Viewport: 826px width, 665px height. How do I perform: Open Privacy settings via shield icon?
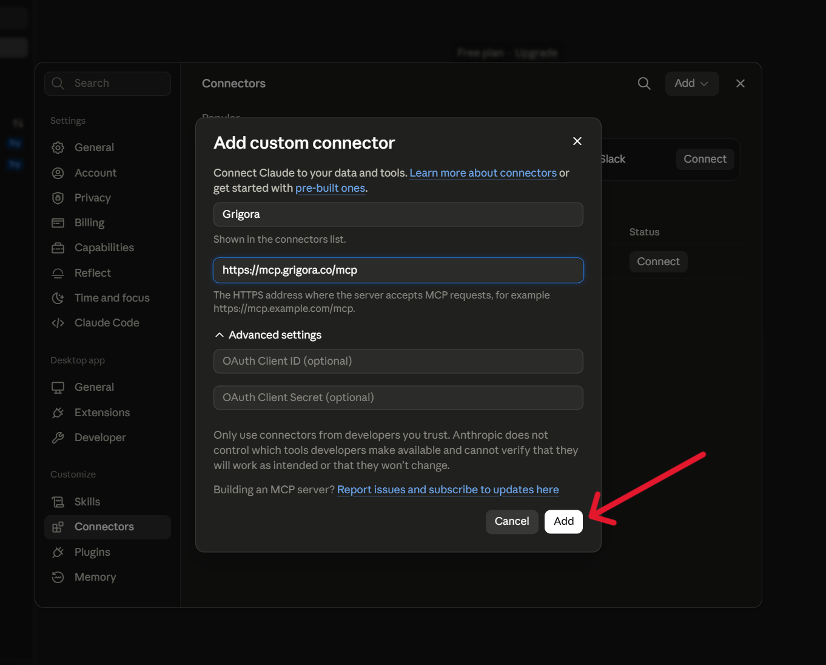58,198
